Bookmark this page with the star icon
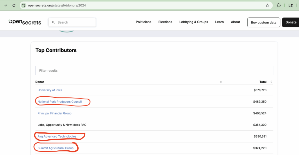299x155 pixels. pos(267,5)
